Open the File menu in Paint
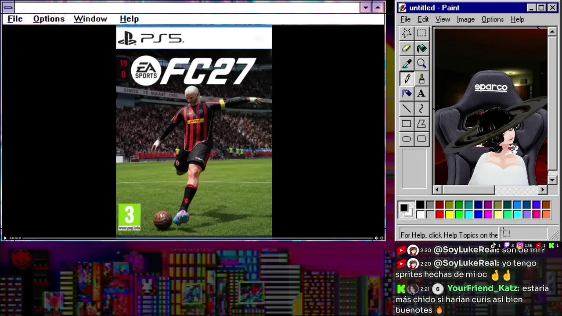This screenshot has height=316, width=562. click(406, 19)
